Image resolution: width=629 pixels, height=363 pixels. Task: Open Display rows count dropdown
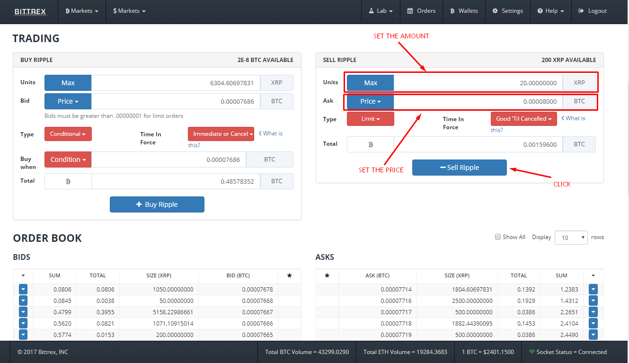tap(571, 238)
